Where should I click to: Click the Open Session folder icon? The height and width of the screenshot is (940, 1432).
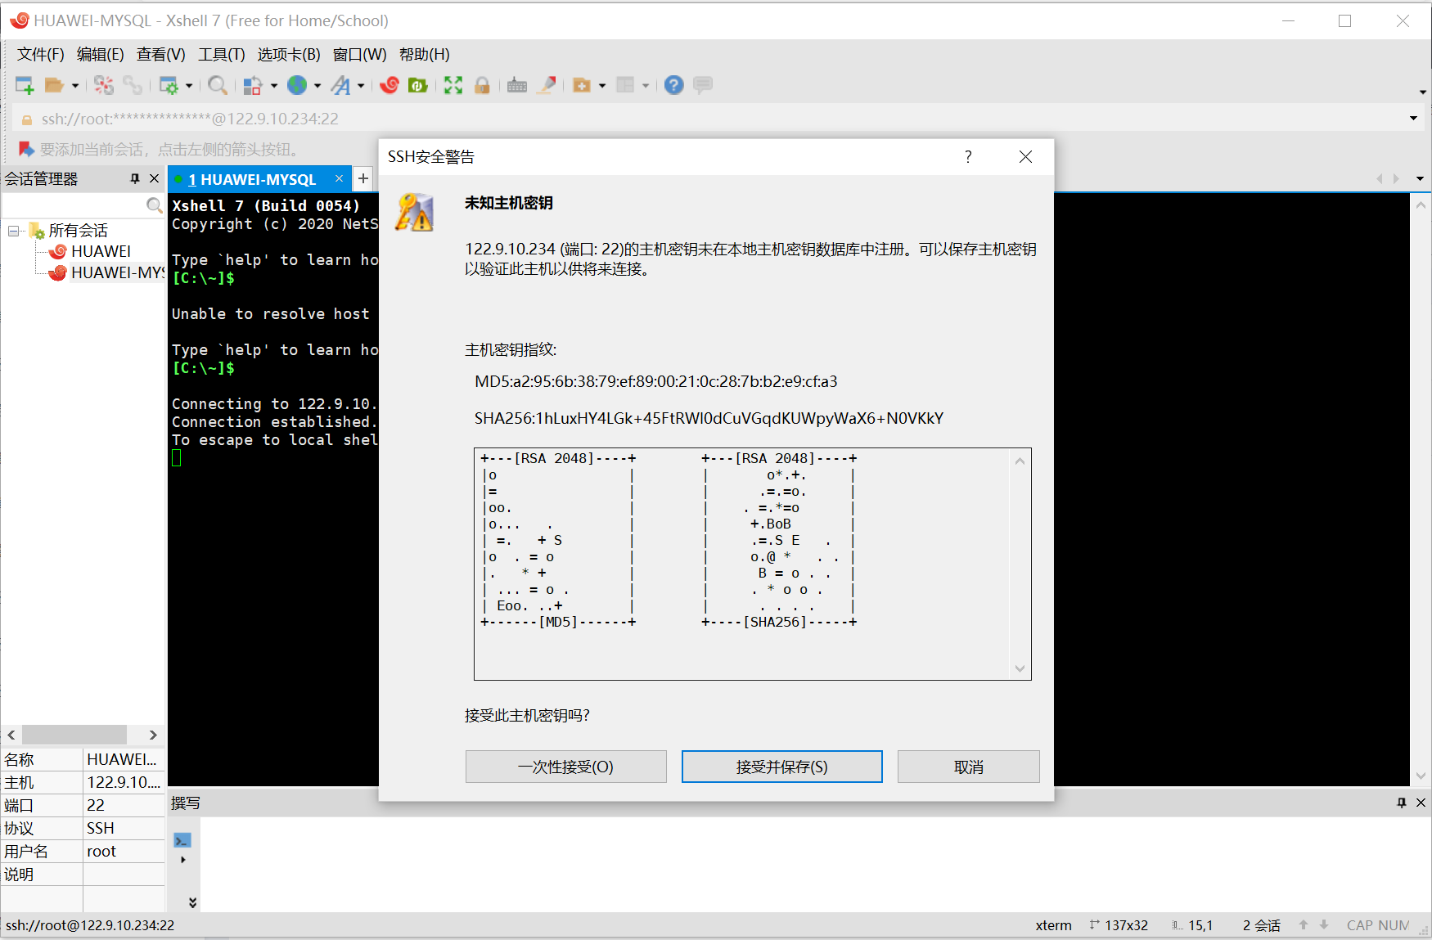pyautogui.click(x=54, y=85)
